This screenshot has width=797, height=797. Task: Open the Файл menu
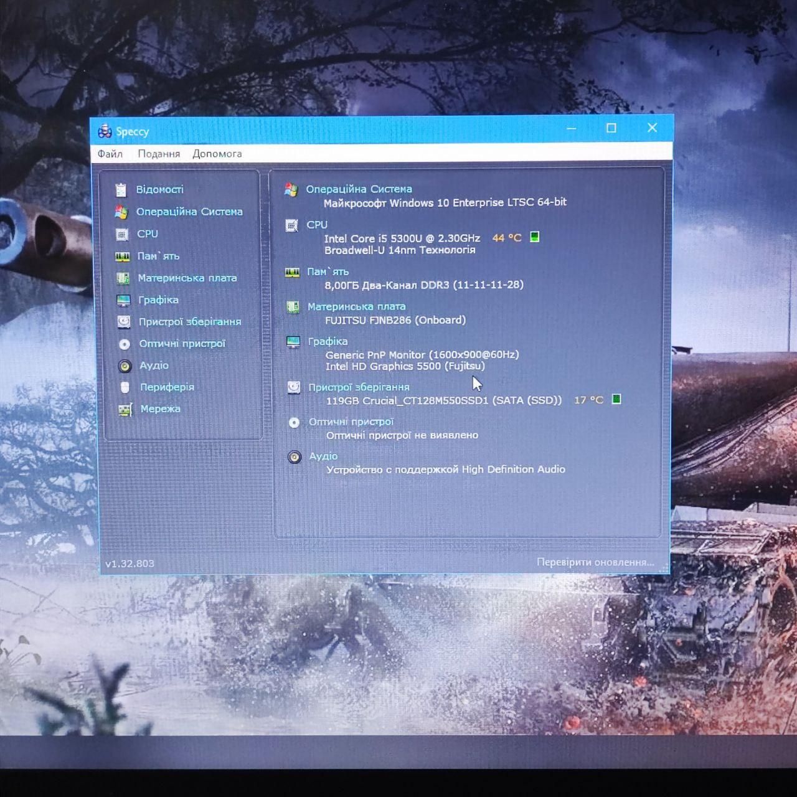click(110, 154)
